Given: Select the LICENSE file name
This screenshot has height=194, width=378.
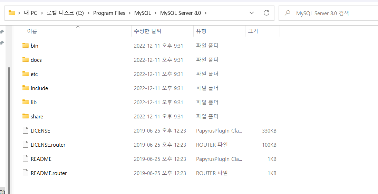Looking at the screenshot, I should tap(40, 130).
